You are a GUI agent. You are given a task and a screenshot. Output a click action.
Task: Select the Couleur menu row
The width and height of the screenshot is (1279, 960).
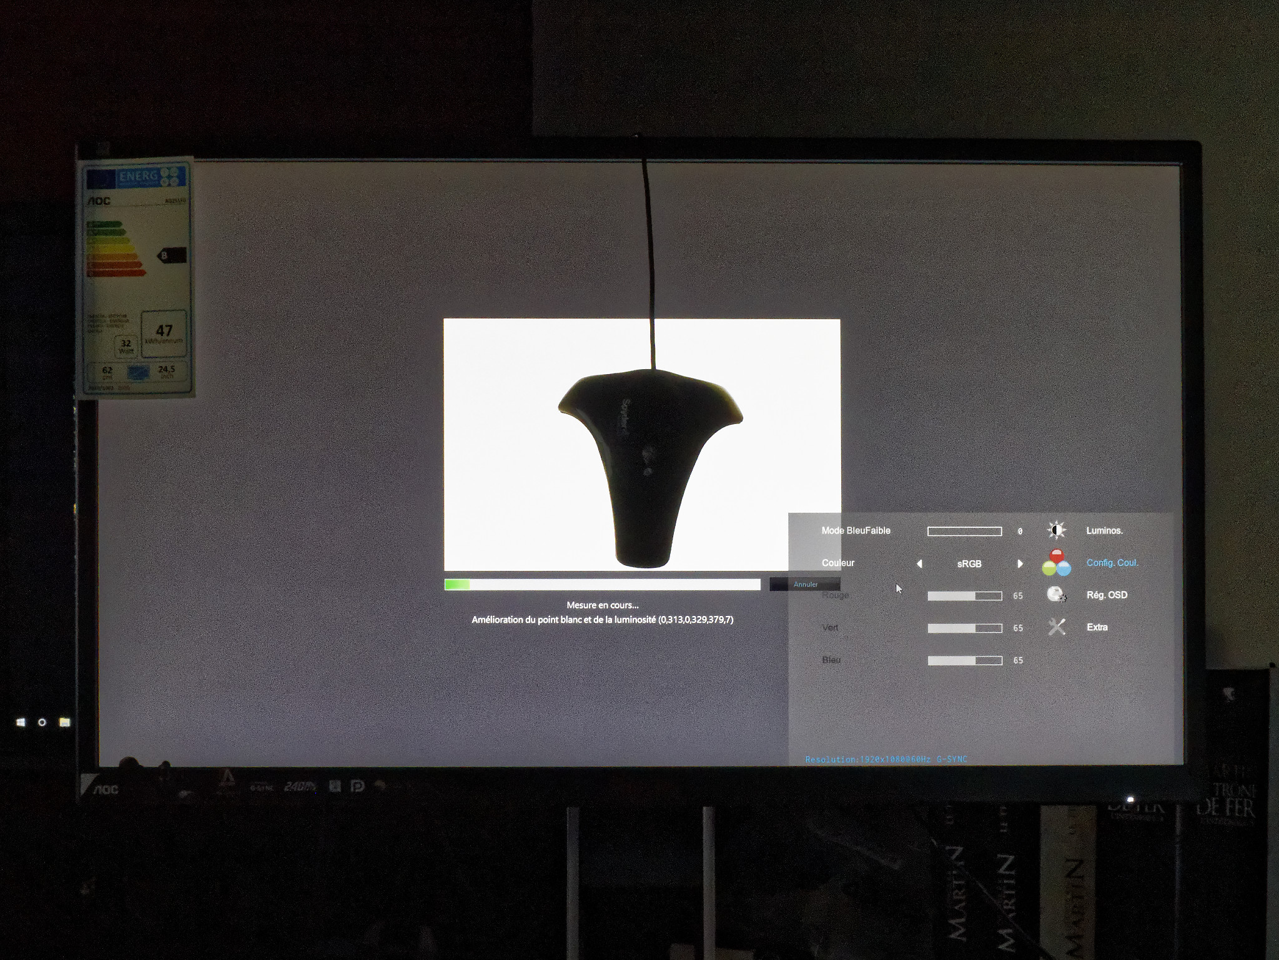[837, 562]
